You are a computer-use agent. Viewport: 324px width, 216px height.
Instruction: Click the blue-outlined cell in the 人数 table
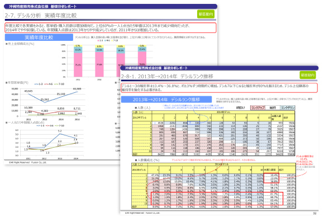[193, 123]
